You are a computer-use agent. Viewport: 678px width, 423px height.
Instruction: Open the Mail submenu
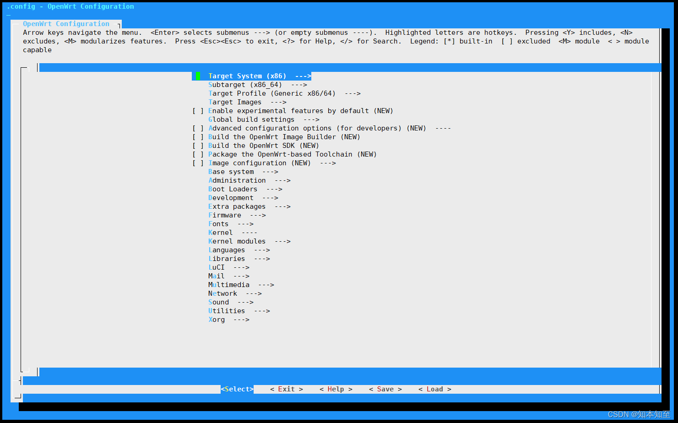[x=229, y=276]
